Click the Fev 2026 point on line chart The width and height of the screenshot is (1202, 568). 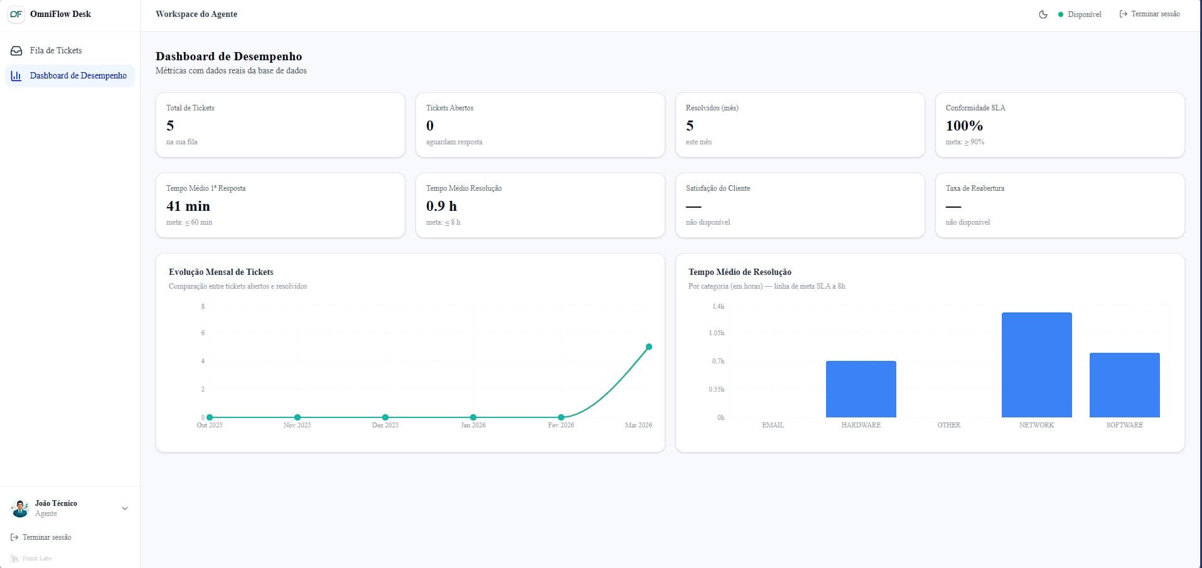click(x=561, y=417)
